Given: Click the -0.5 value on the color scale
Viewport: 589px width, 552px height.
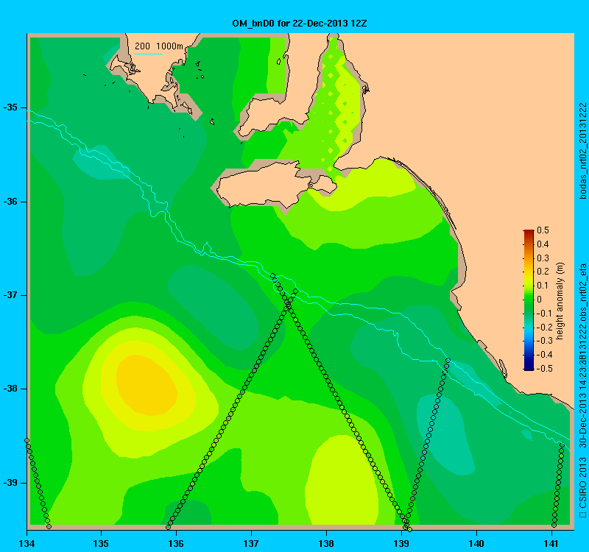Looking at the screenshot, I should tap(544, 369).
